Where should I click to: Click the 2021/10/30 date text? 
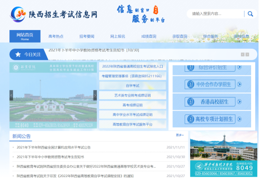tap(176, 157)
